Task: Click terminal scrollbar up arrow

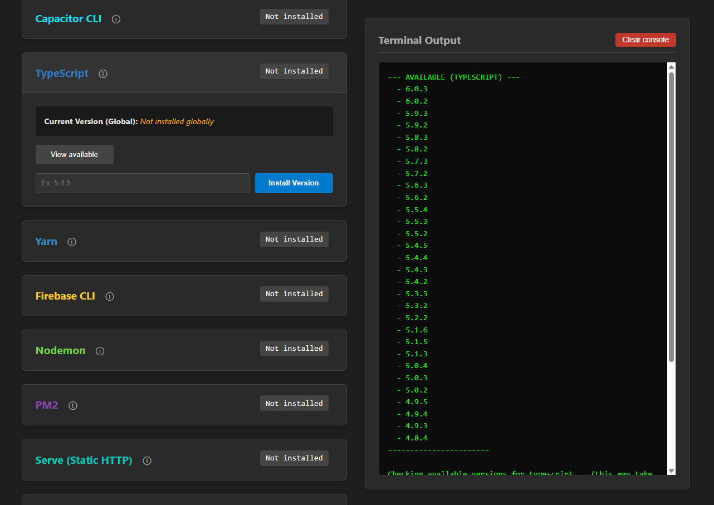Action: click(x=671, y=67)
